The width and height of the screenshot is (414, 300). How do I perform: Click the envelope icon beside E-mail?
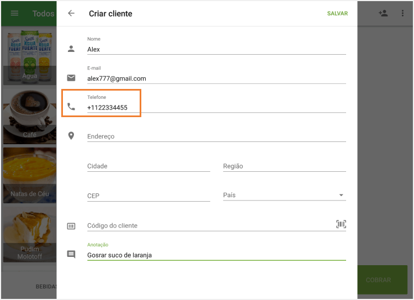coord(71,78)
